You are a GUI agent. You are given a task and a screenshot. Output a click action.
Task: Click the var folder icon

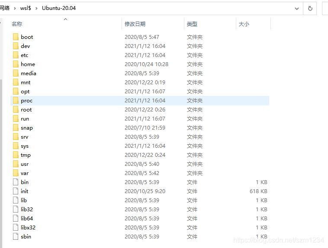pyautogui.click(x=16, y=173)
